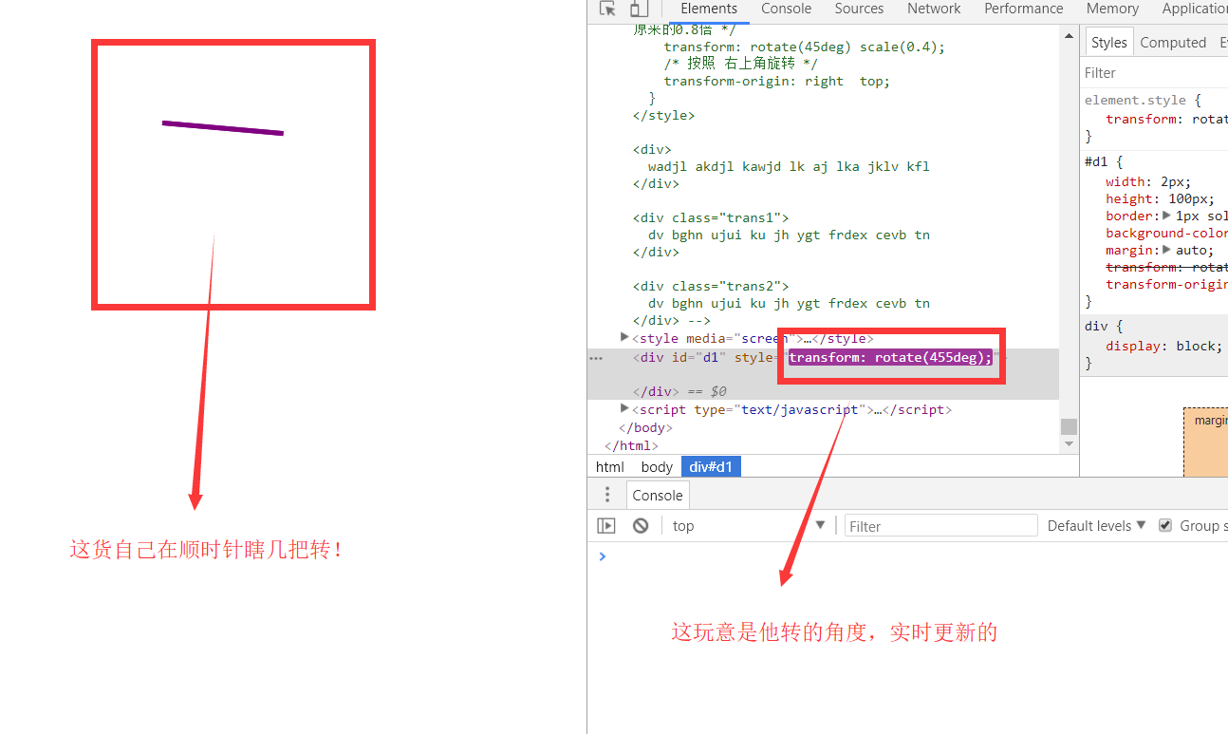Click the element.style rule header
The height and width of the screenshot is (734, 1228).
point(1143,99)
